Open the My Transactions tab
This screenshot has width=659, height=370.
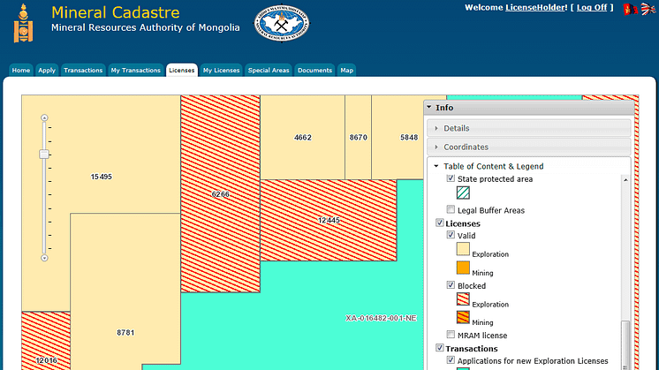[x=135, y=71]
